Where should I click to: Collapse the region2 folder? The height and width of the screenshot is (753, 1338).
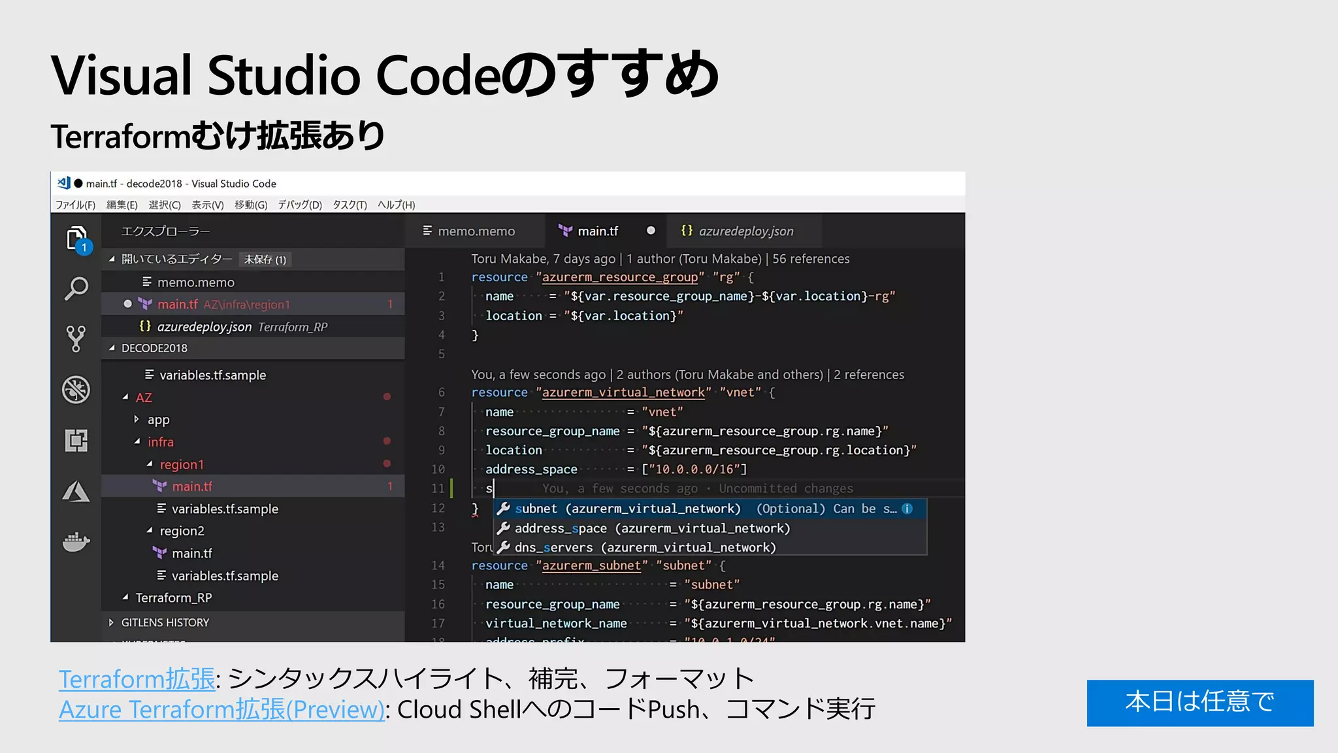[253, 531]
